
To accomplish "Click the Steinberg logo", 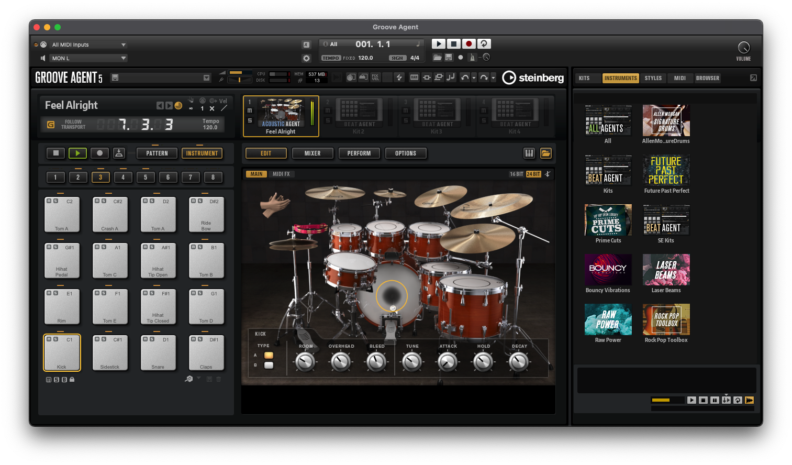I will 533,77.
